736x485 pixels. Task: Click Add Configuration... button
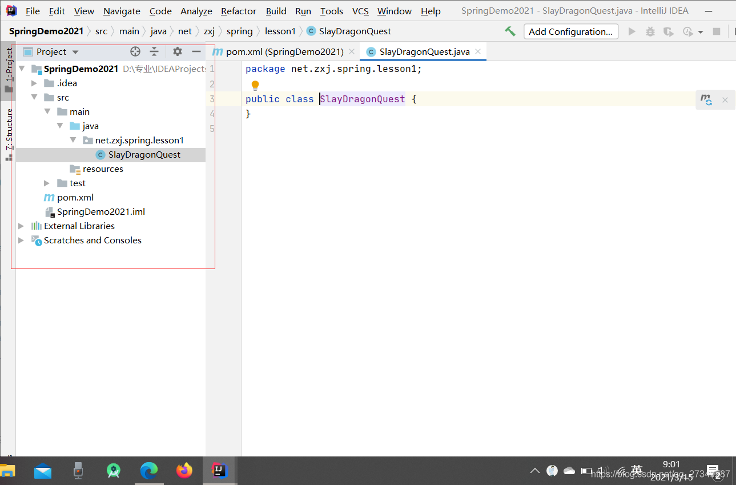[571, 32]
